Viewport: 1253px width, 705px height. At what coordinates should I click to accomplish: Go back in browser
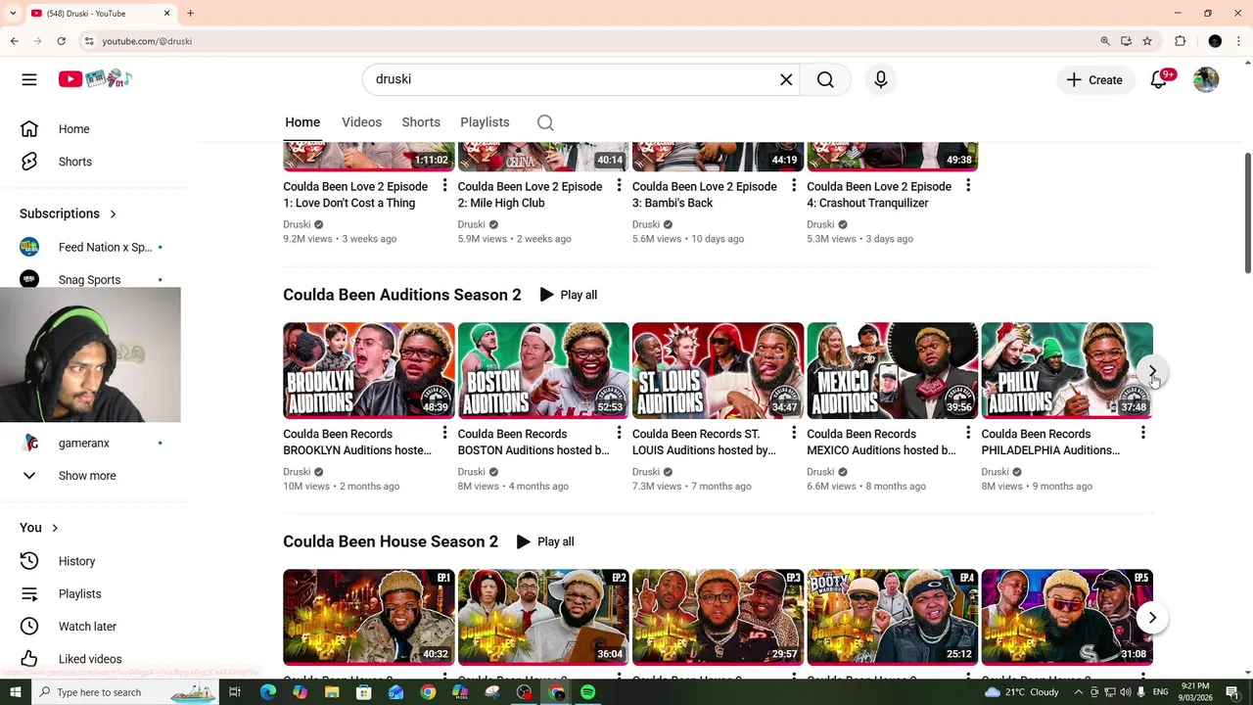pos(14,41)
